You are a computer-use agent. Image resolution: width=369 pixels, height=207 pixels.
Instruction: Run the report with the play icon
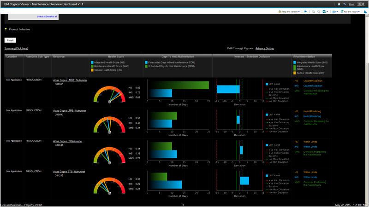[305, 11]
